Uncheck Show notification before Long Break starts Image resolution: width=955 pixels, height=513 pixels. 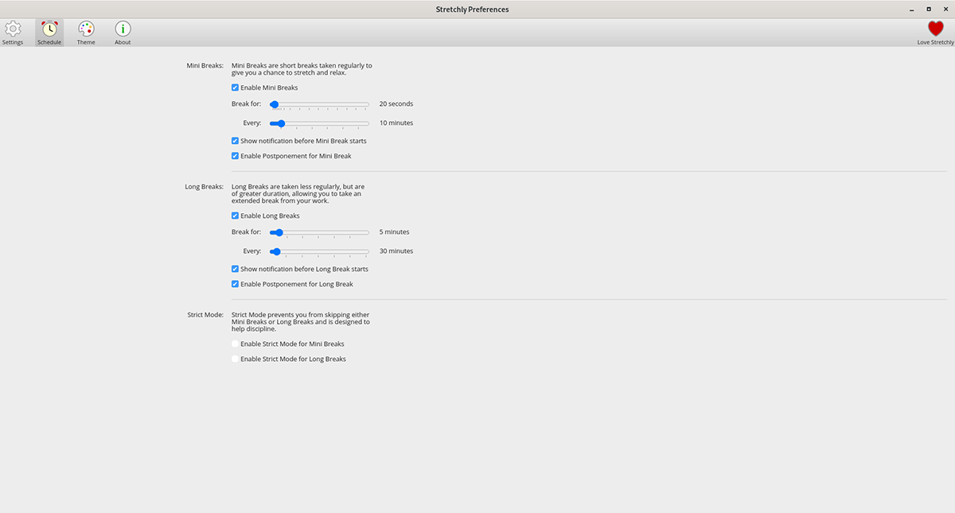[235, 269]
